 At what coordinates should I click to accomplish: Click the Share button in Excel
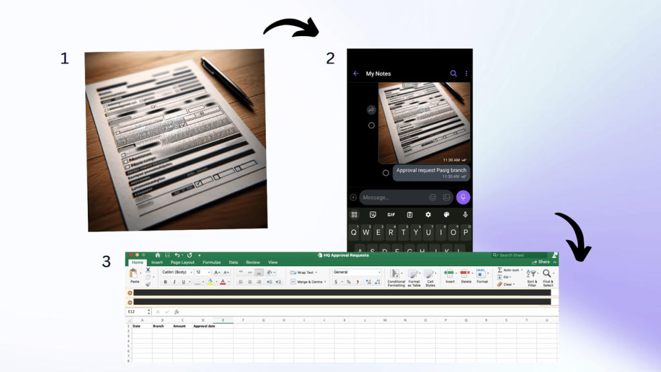(541, 262)
